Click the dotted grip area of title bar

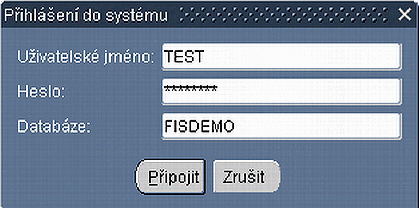[x=284, y=16]
